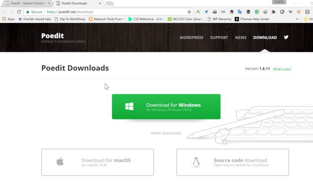Click the puzzle piece extension icon
Screen dimensions: 313x185
click(273, 12)
